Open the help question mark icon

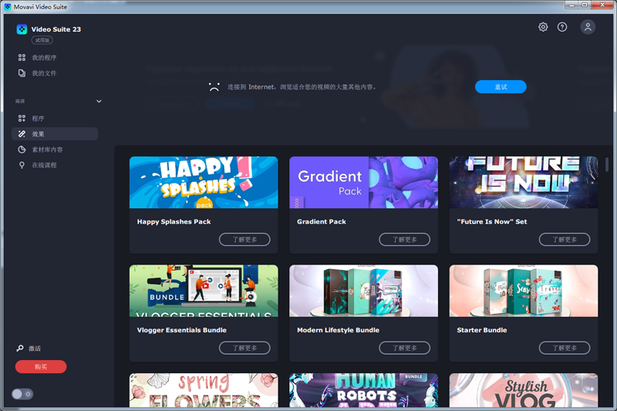pyautogui.click(x=562, y=27)
